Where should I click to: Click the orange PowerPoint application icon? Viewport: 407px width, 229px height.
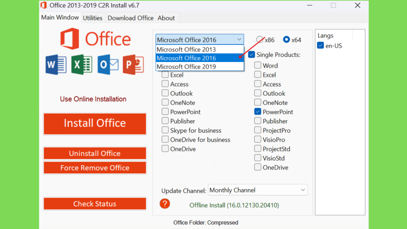click(x=133, y=64)
